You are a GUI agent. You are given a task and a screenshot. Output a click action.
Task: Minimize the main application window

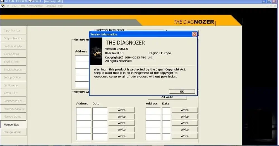[264, 1]
